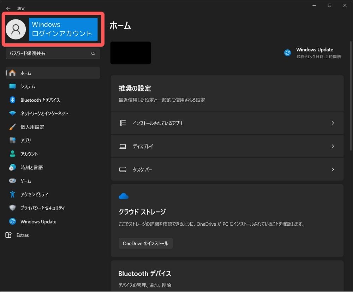Click the アプリ icon in sidebar
Viewport: 353px width, 292px height.
click(12, 140)
